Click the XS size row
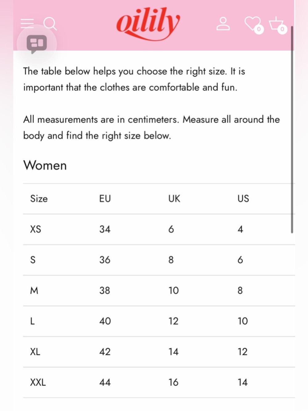308x411 pixels. coord(159,229)
